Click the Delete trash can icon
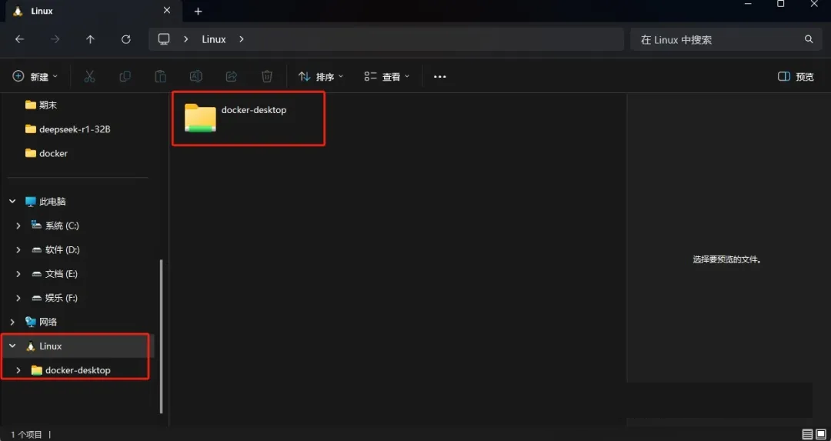The image size is (831, 441). [267, 76]
